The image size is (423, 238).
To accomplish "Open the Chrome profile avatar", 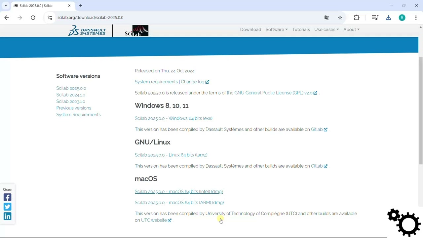I will [402, 18].
